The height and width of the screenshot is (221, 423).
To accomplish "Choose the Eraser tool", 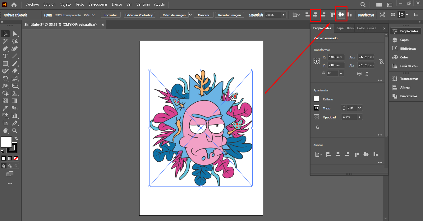I will tap(15, 71).
